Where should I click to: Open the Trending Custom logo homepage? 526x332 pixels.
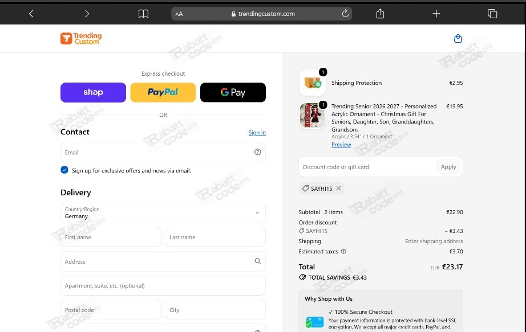(x=81, y=39)
